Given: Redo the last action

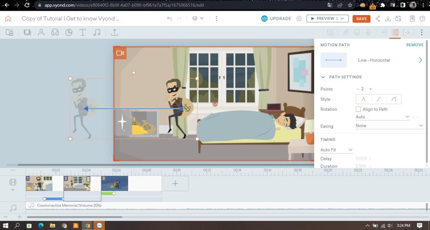Looking at the screenshot, I should click(x=179, y=18).
